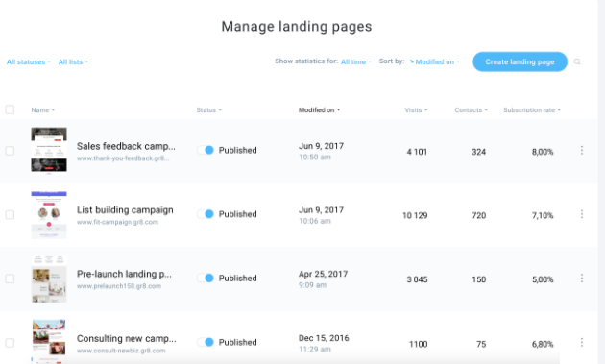Open more options for Sales feedback campaign
The height and width of the screenshot is (364, 605).
click(x=582, y=150)
